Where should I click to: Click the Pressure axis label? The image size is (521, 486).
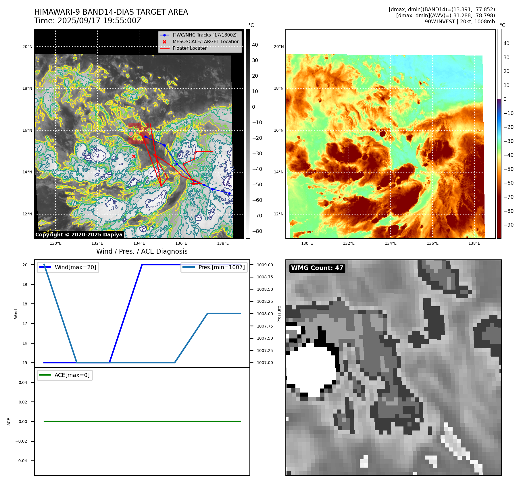[279, 314]
